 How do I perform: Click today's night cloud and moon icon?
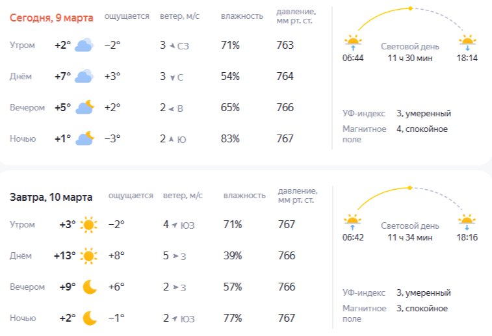coord(85,138)
